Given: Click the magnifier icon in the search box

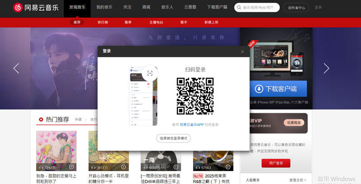Looking at the screenshot, I should pos(239,8).
